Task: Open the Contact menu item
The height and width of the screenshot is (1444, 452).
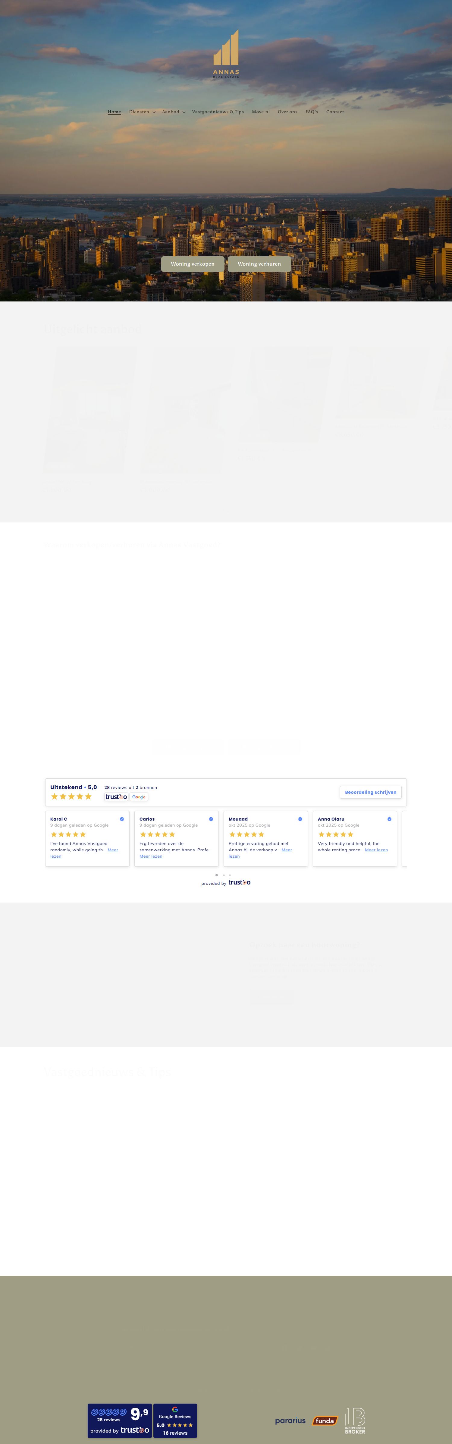Action: click(335, 112)
